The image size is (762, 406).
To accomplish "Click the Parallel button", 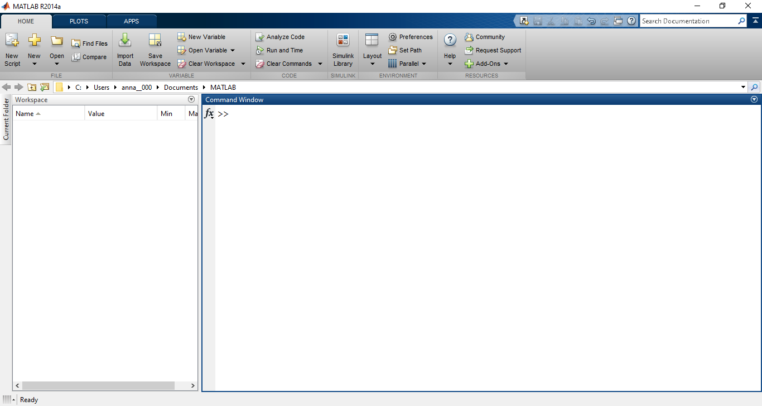I will 403,64.
